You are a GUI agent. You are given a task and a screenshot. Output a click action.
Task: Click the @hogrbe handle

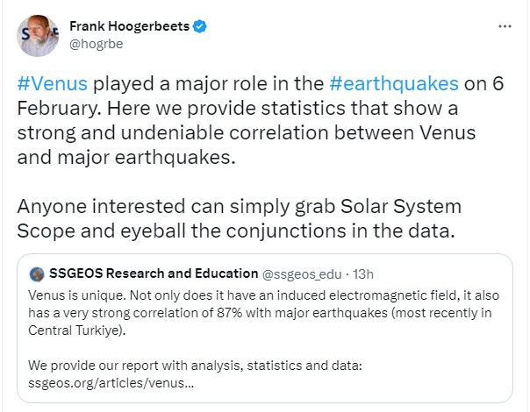(93, 44)
